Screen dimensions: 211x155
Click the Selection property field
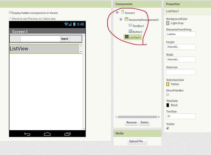(181, 72)
